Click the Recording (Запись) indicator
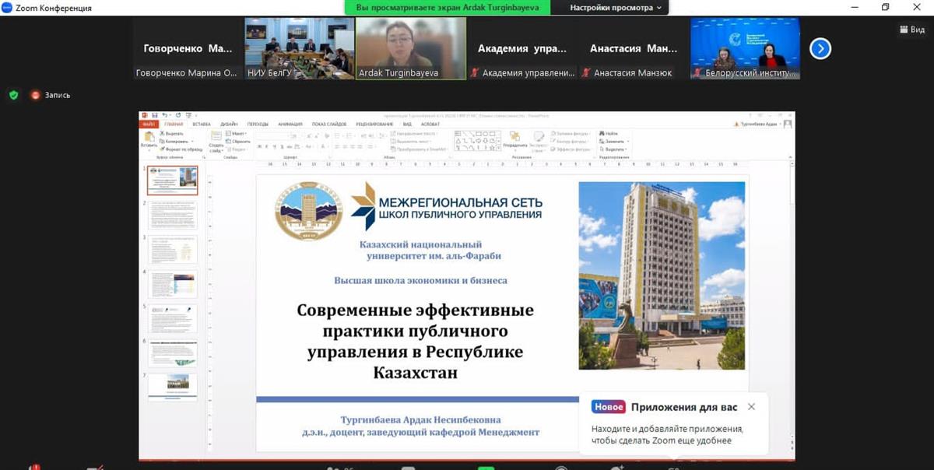934x470 pixels. (51, 95)
